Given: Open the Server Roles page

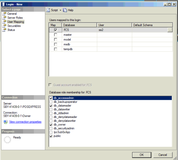Looking at the screenshot, I should pos(15,18).
